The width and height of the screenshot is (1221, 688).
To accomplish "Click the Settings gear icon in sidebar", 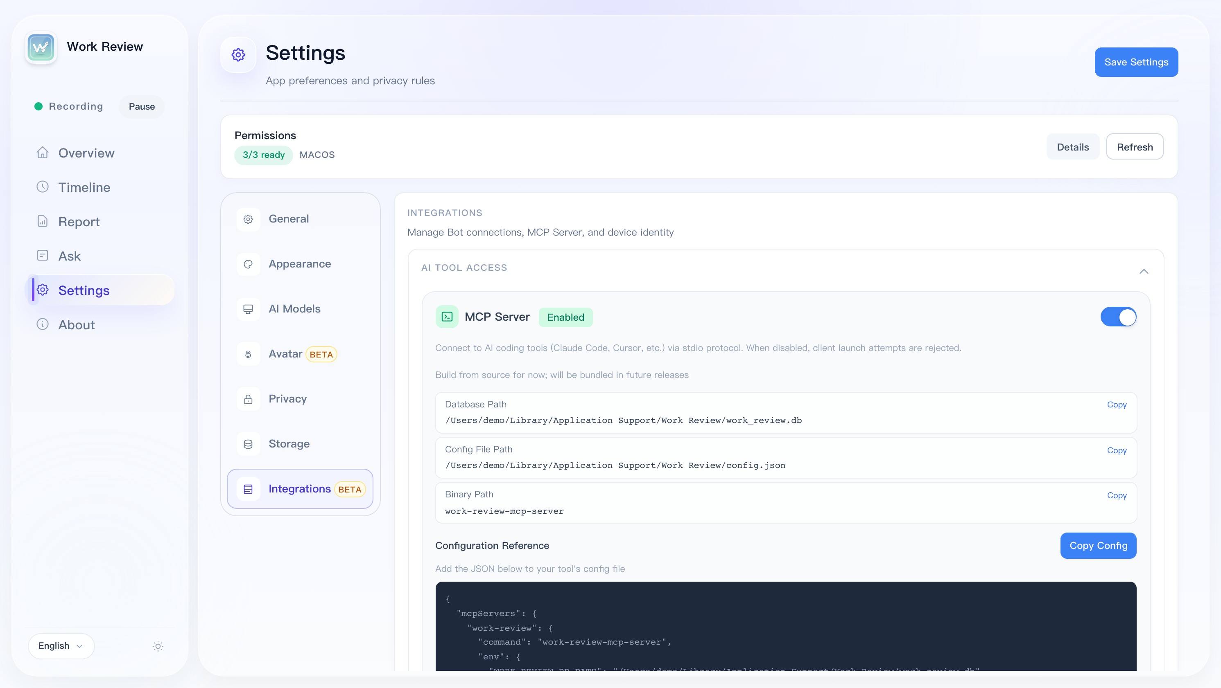I will pyautogui.click(x=43, y=290).
